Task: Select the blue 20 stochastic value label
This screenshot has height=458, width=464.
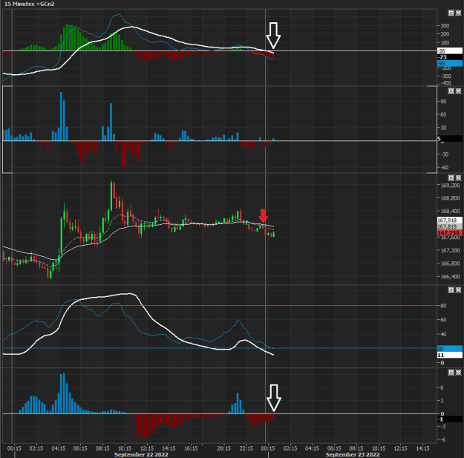Action: coord(449,349)
